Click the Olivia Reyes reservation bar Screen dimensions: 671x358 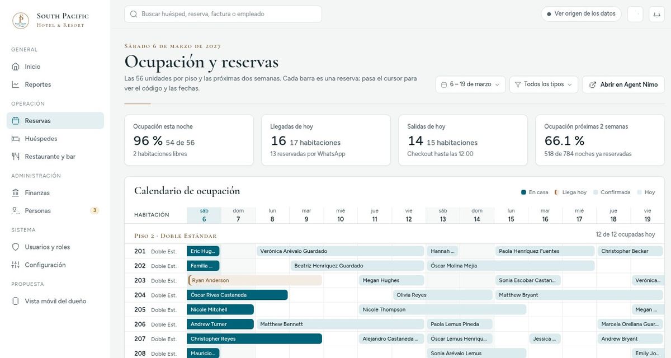click(442, 295)
